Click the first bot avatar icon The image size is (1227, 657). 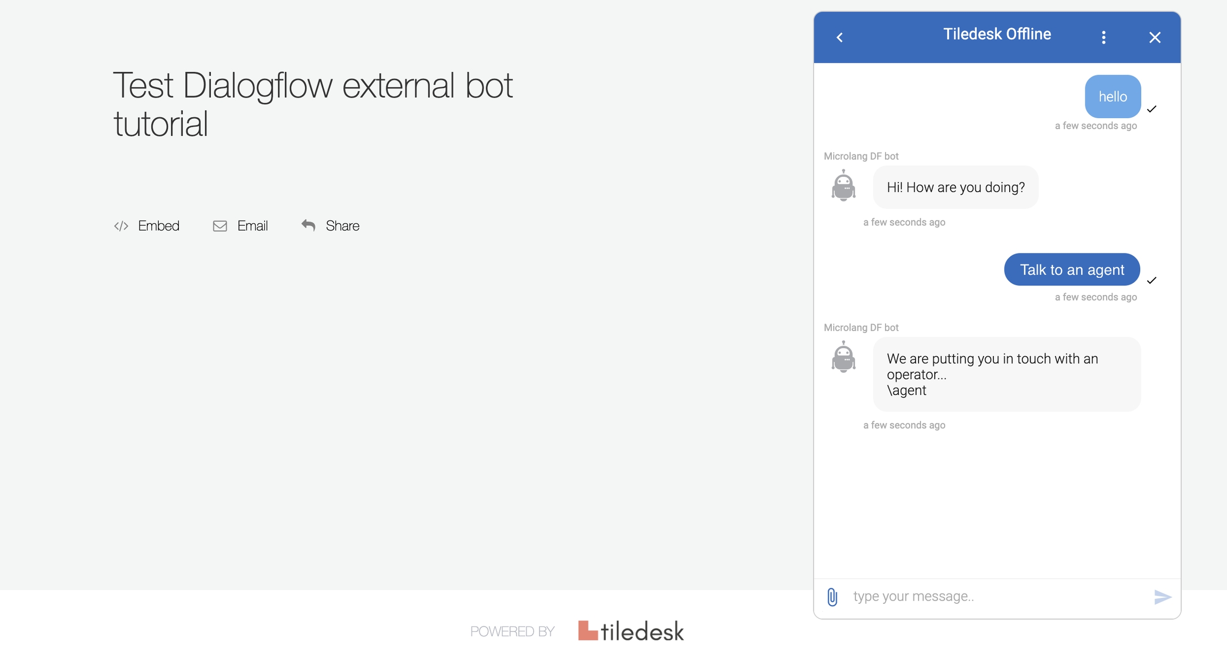click(844, 185)
